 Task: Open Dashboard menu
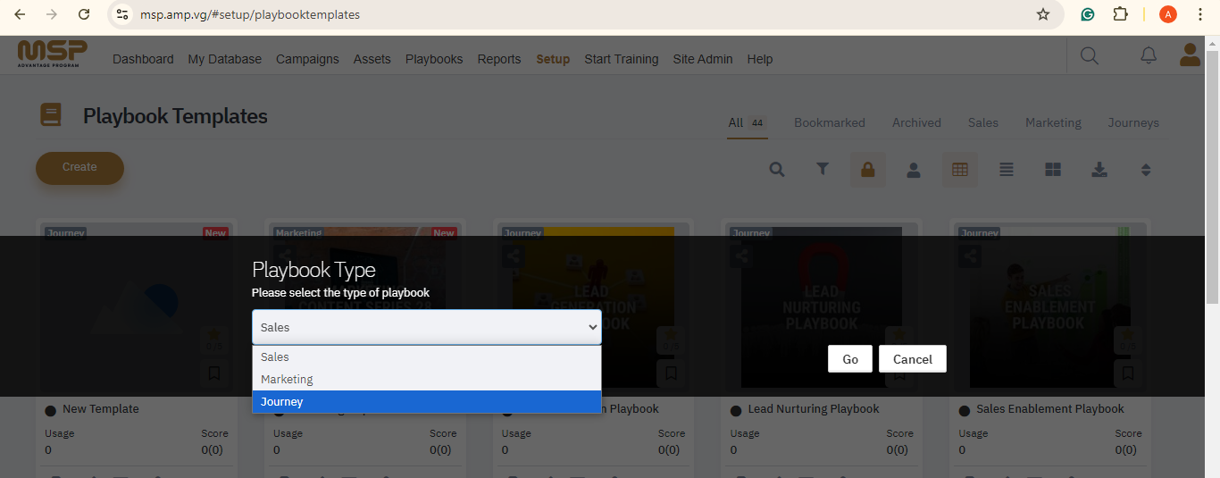click(x=143, y=59)
